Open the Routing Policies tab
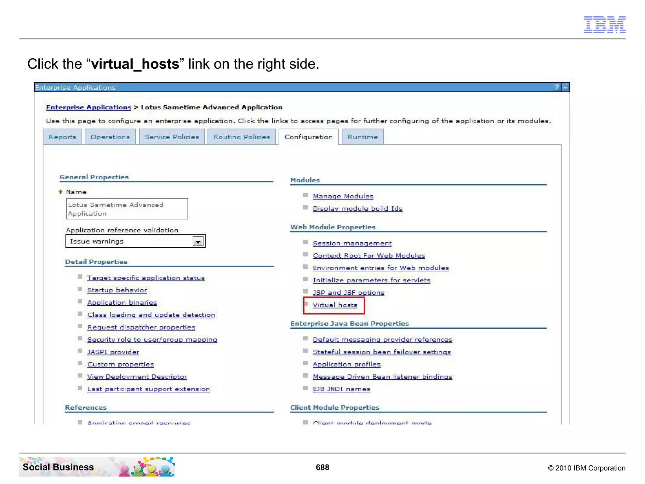Image resolution: width=645 pixels, height=484 pixels. [x=242, y=137]
